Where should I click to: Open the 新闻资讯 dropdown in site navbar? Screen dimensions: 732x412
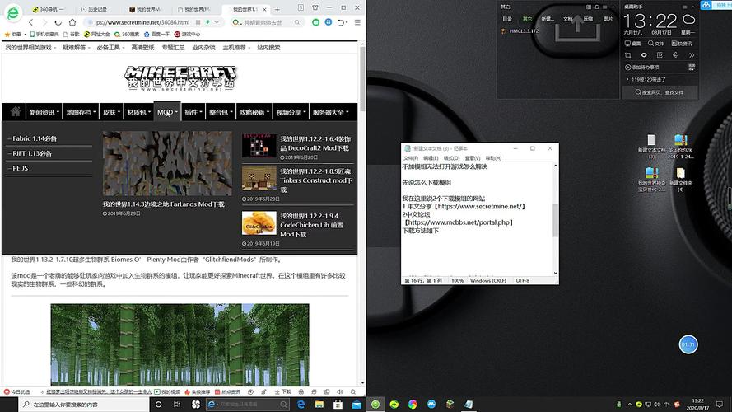[44, 112]
